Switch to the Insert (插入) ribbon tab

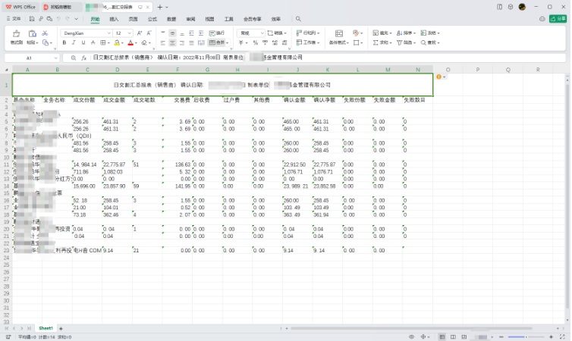pyautogui.click(x=115, y=19)
